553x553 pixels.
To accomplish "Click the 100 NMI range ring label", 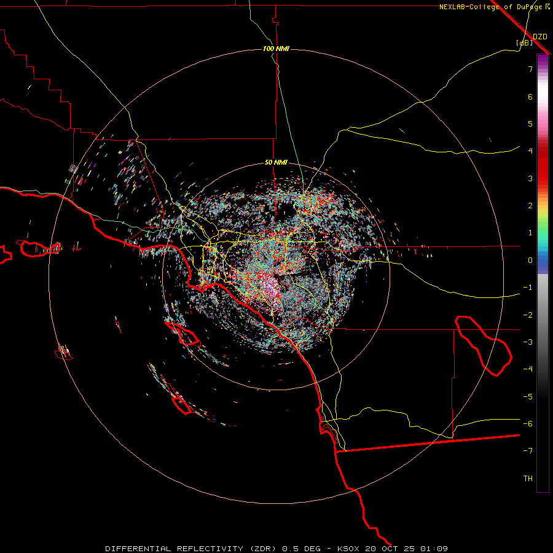I will pos(276,49).
